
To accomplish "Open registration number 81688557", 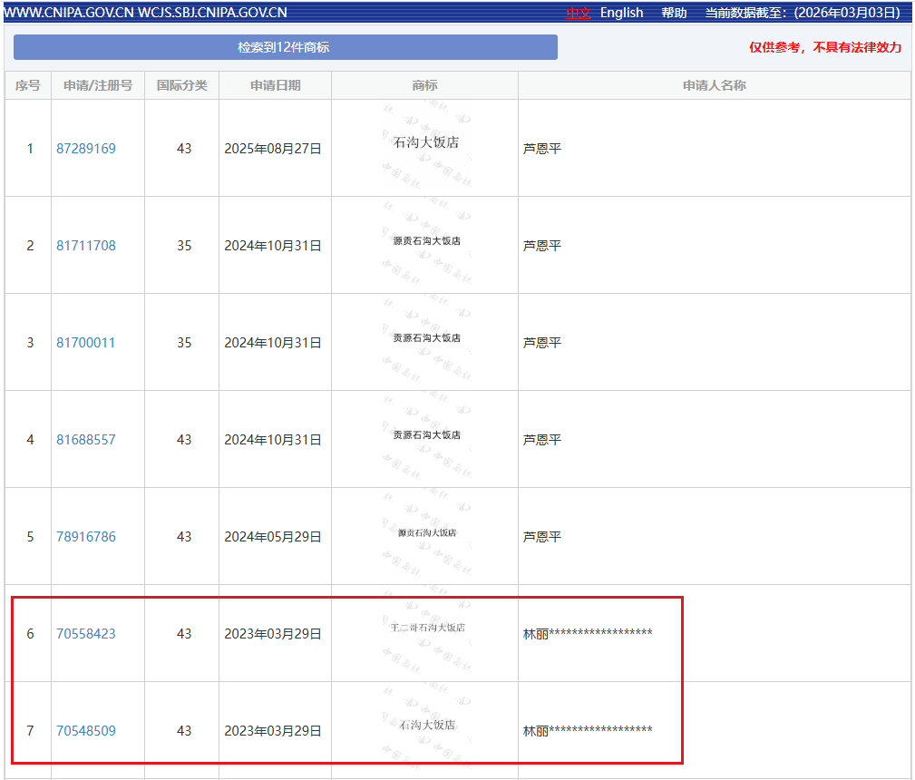I will [86, 440].
